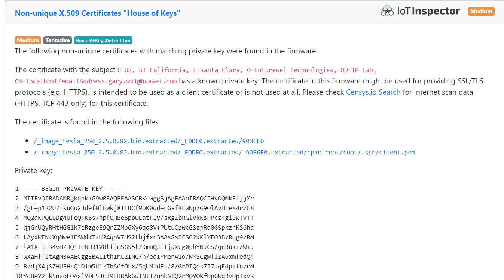Click key line 2 starting MIIEvQIBADANBg
504x280 pixels.
[x=138, y=199]
